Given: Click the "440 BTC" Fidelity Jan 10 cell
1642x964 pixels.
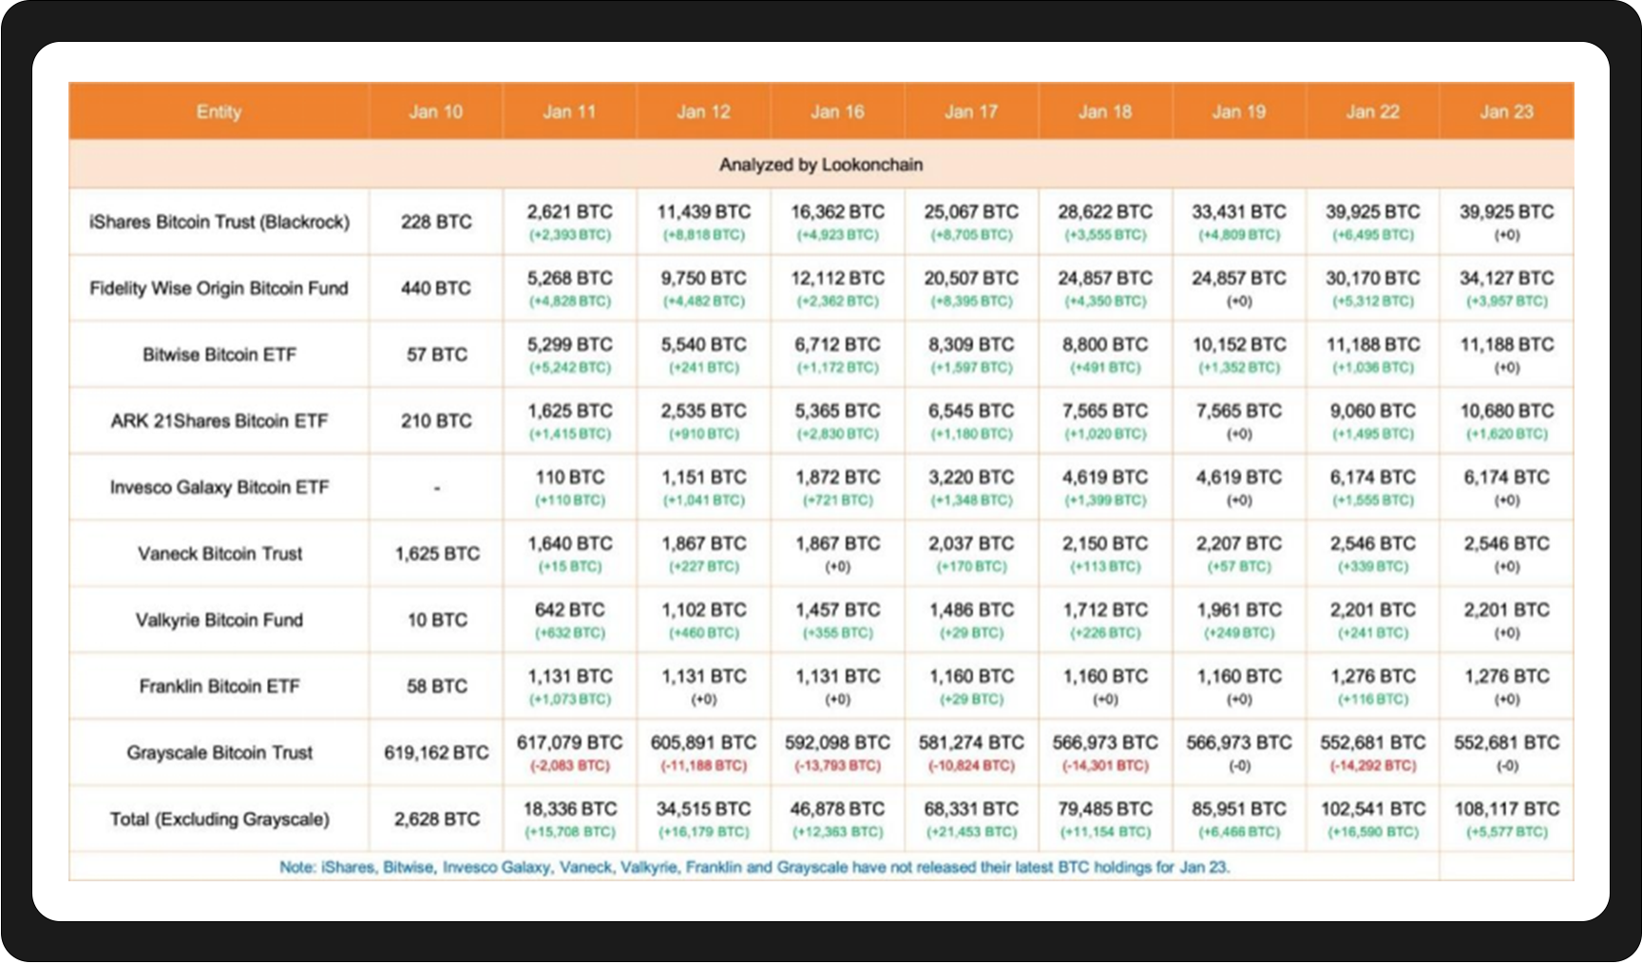Looking at the screenshot, I should click(436, 288).
